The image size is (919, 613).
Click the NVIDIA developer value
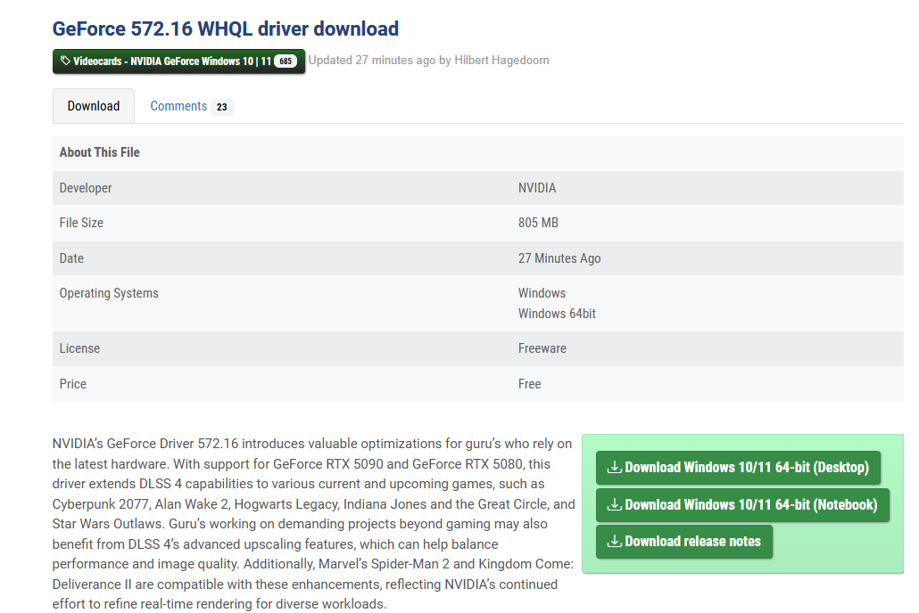[537, 188]
